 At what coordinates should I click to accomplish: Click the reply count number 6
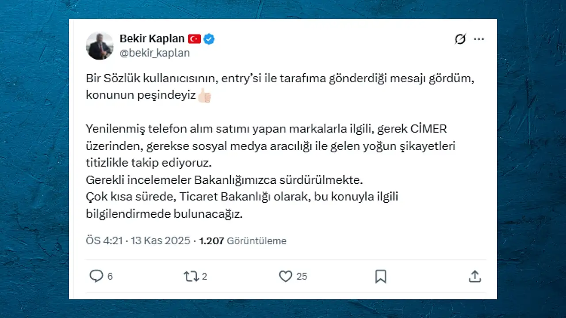[x=110, y=277]
